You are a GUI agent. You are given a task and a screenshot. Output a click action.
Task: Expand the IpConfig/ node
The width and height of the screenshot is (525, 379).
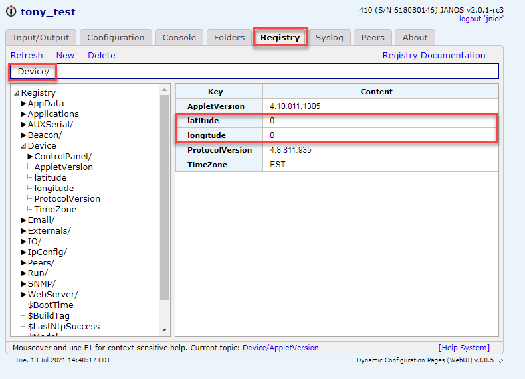pyautogui.click(x=23, y=252)
